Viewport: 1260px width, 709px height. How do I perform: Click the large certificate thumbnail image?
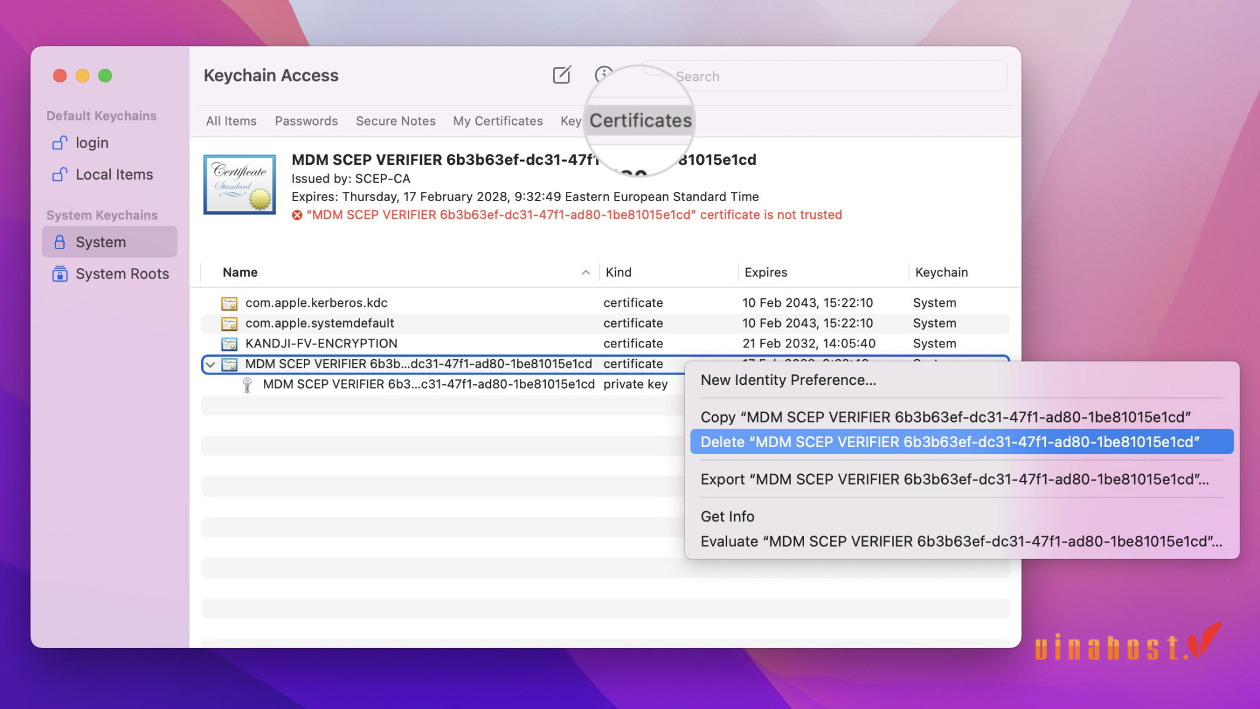coord(239,184)
